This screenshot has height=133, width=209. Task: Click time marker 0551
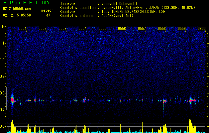coord(23,29)
